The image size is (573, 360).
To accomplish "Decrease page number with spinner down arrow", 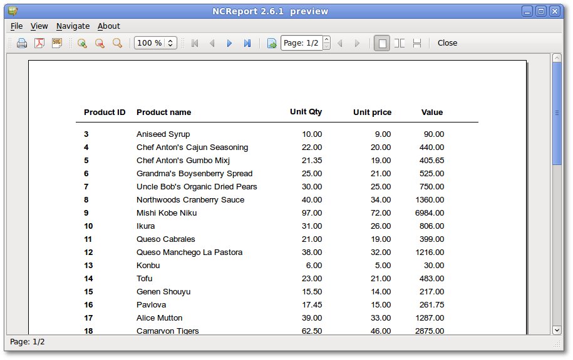I will [327, 46].
